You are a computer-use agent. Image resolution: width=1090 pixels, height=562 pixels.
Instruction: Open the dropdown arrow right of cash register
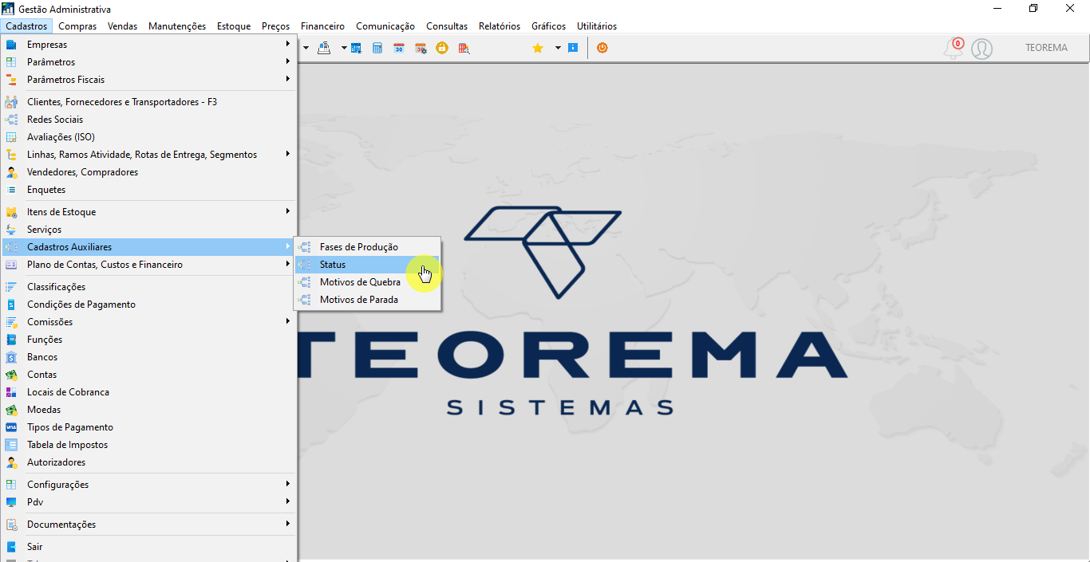coord(344,48)
